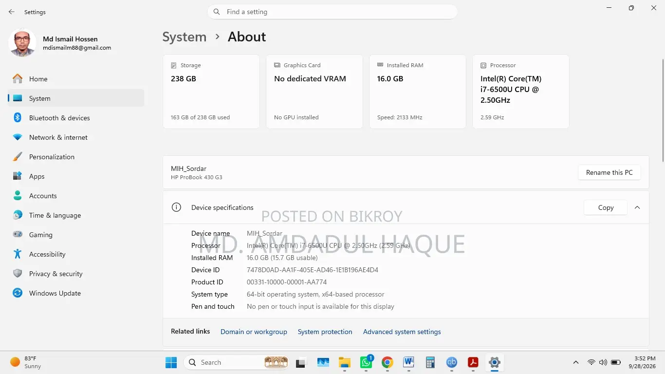Open Time & language settings
The height and width of the screenshot is (374, 665).
point(76,215)
